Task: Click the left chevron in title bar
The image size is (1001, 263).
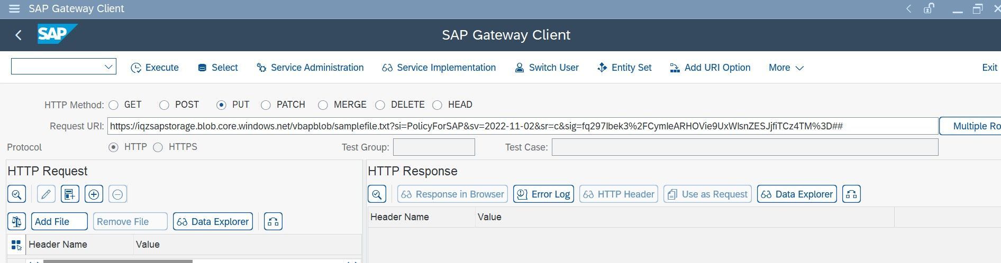Action: pos(908,9)
